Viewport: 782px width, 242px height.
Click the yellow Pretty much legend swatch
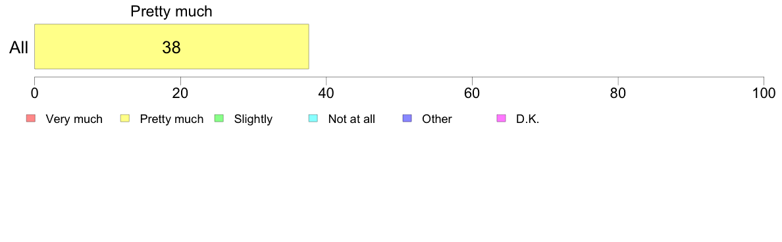coord(124,118)
